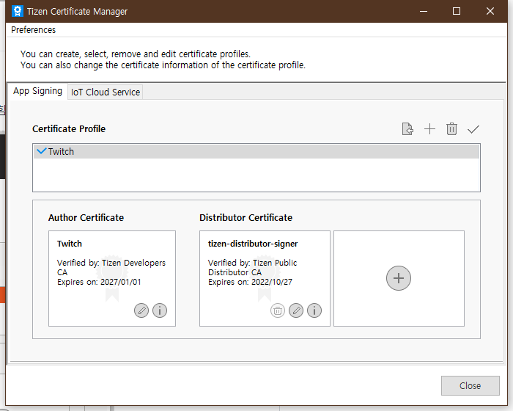Click the Tizen Certificate Manager title bar icon
This screenshot has width=513, height=411.
(x=18, y=11)
